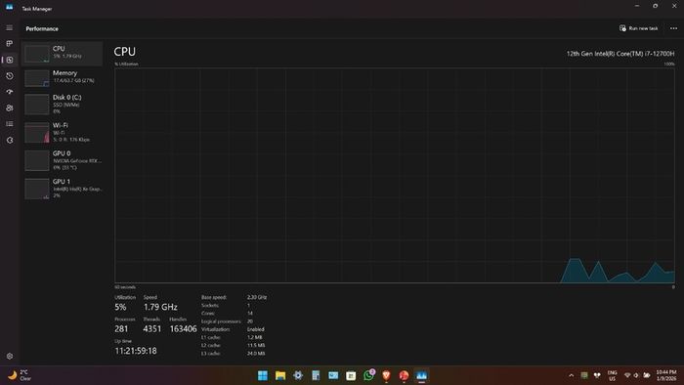Open the Services page icon
Image resolution: width=684 pixels, height=385 pixels.
(9, 141)
